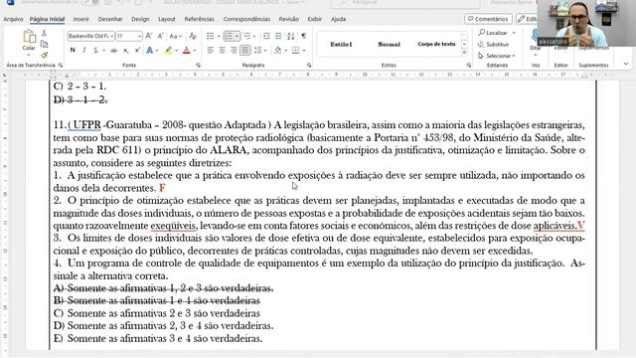Sort text with the A-Z icon
Image resolution: width=636 pixels, height=358 pixels.
pos(291,36)
